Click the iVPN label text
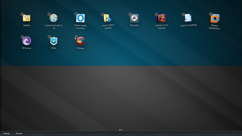Screen dimensions: 242x136 [x=54, y=48]
